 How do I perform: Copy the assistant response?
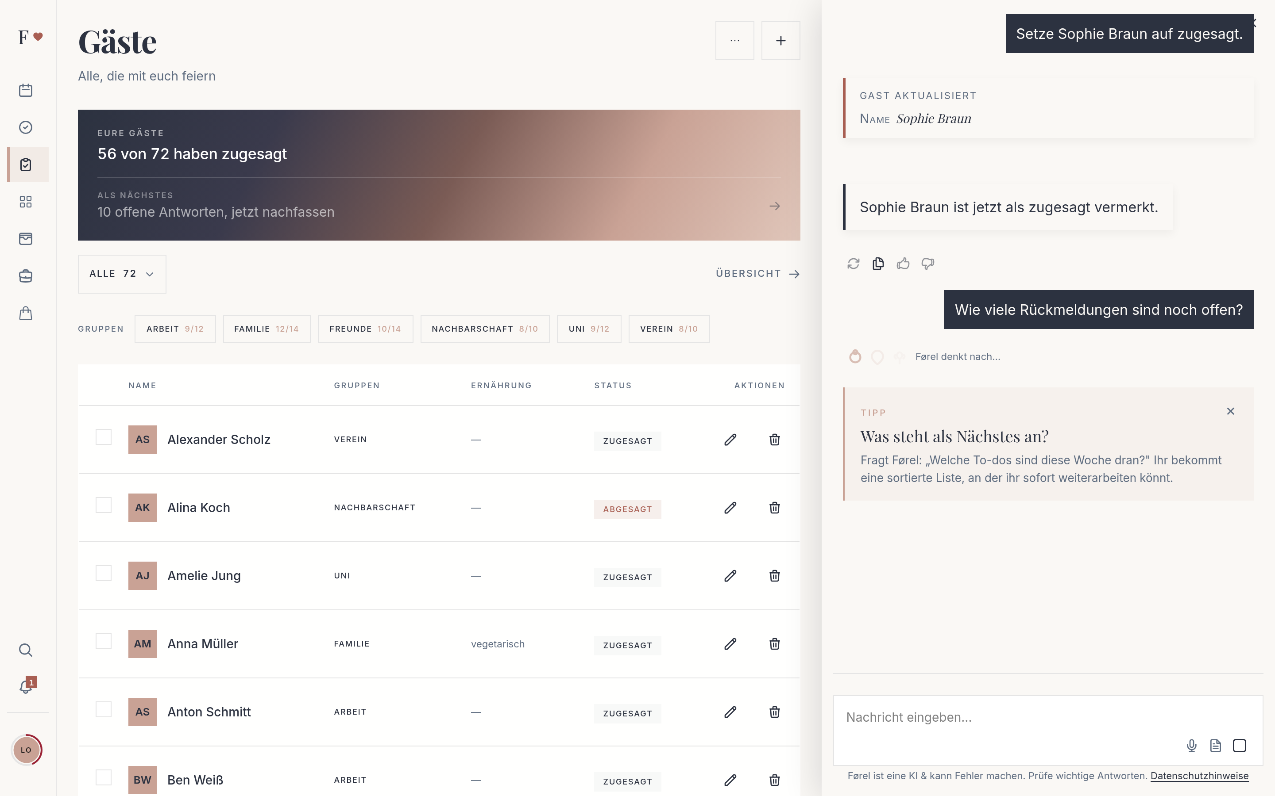point(878,264)
